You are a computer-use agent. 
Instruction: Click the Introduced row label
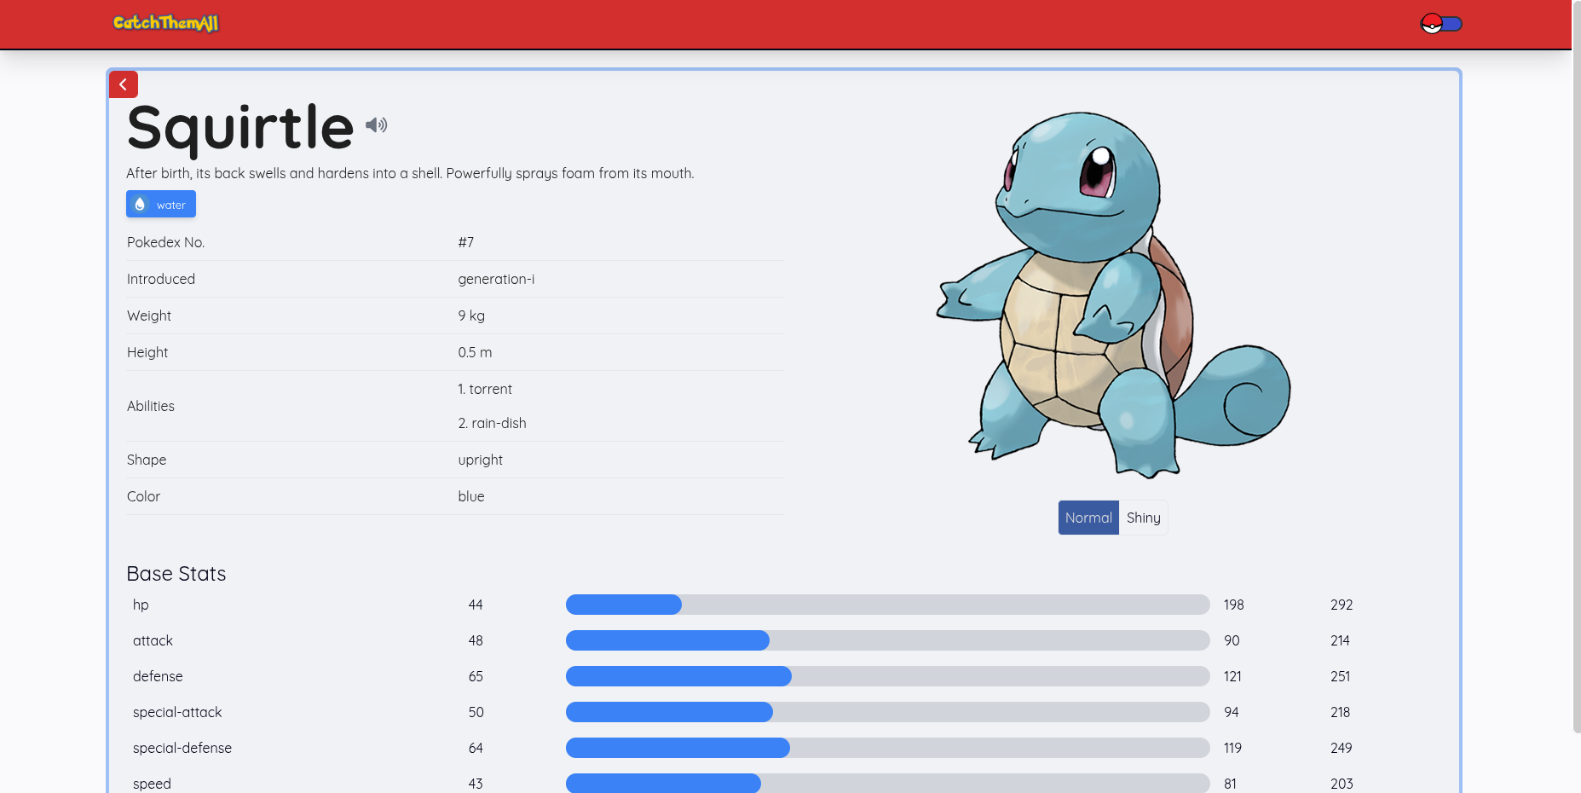[161, 279]
